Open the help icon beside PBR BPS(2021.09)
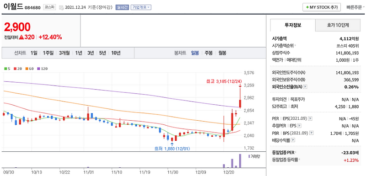Image resolution: width=366 pixels, height=176 pixels. pyautogui.click(x=311, y=133)
